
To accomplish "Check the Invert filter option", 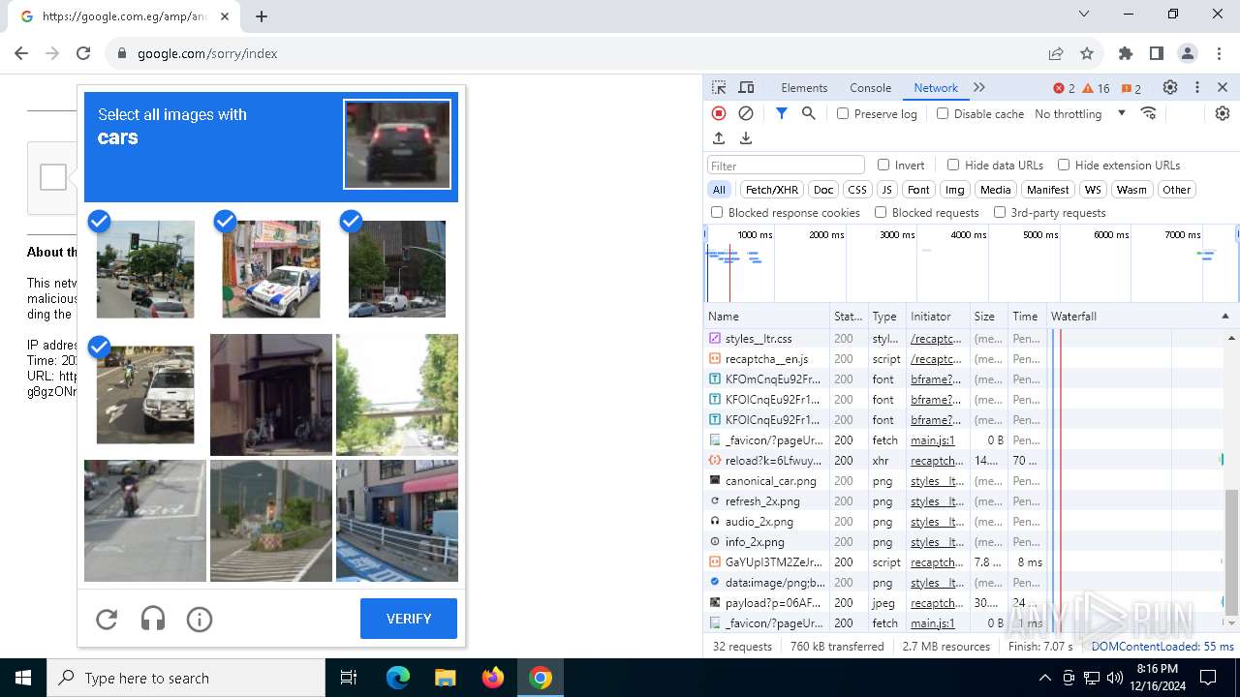I will pyautogui.click(x=883, y=165).
